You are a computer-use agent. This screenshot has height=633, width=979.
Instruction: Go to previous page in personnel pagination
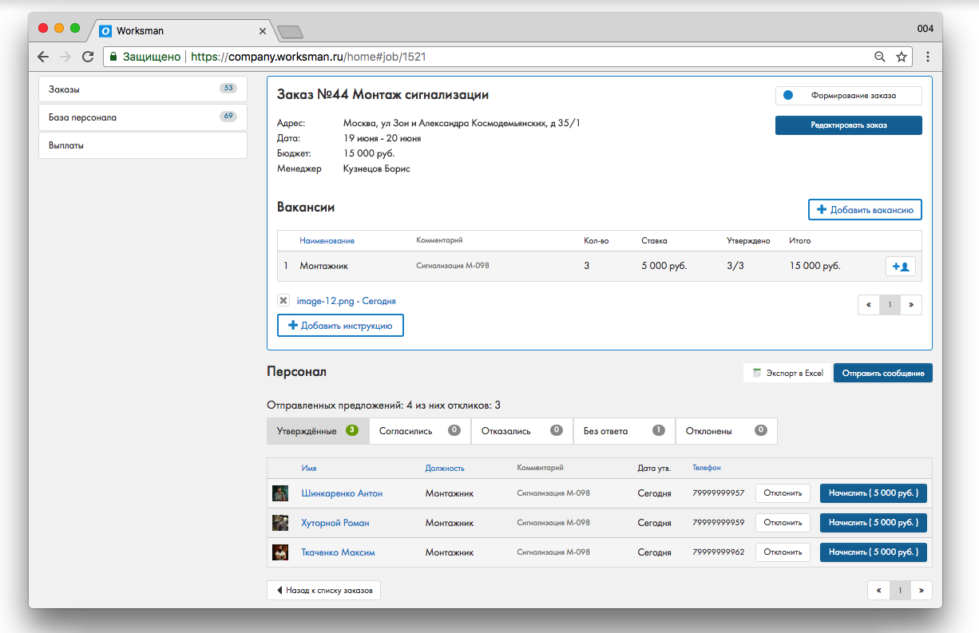coord(878,591)
